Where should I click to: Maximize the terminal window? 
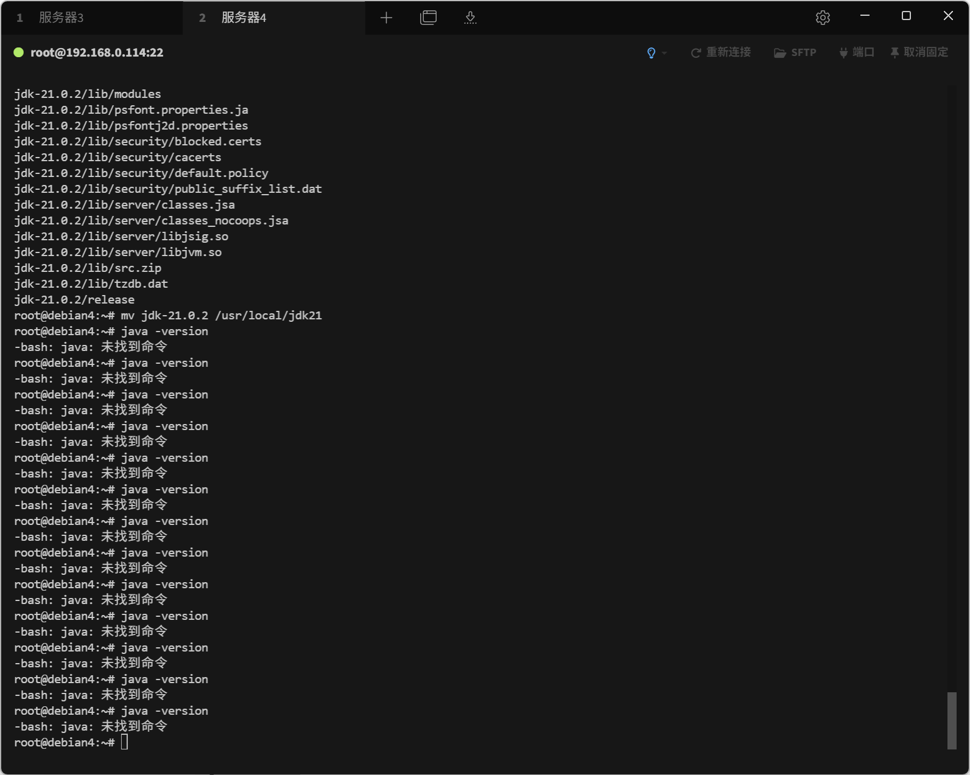coord(906,16)
